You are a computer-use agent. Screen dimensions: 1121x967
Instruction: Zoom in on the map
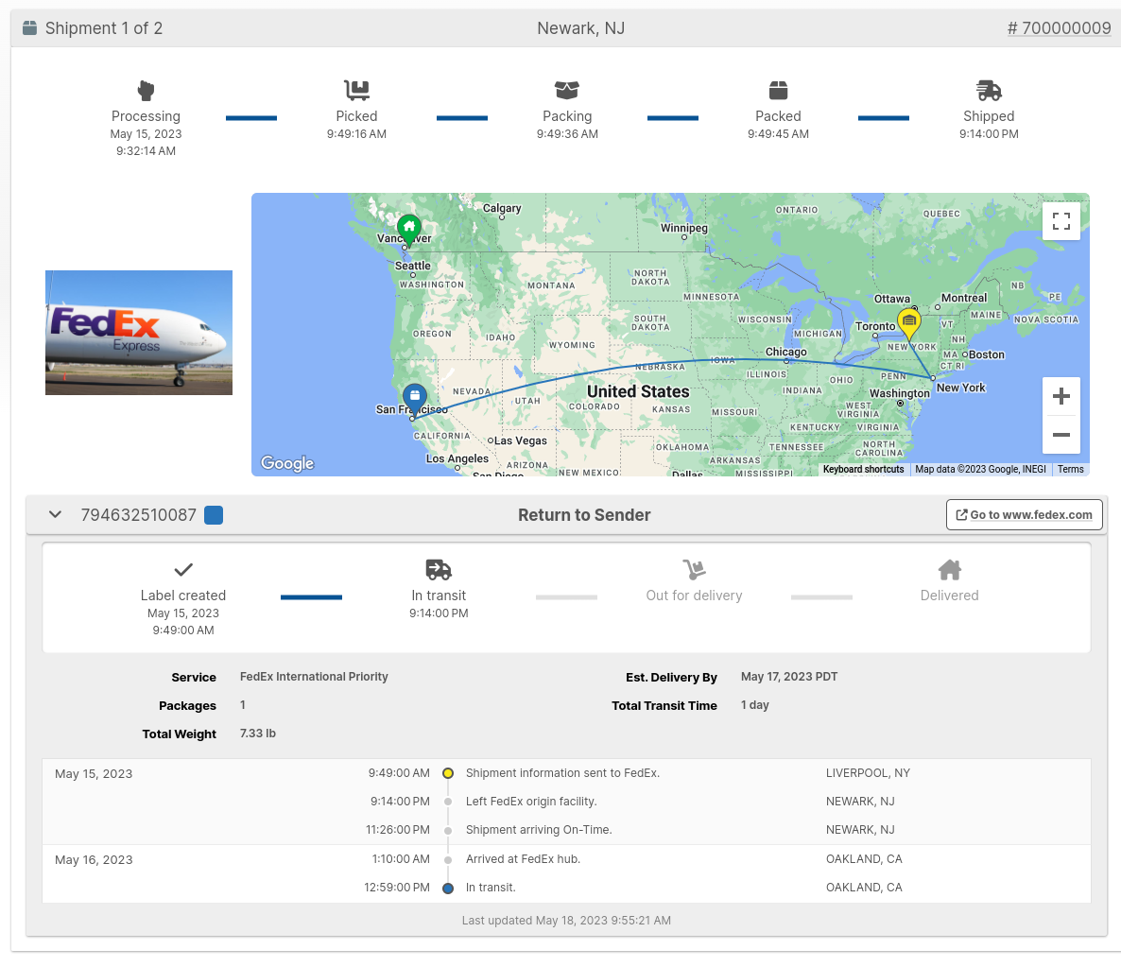coord(1061,396)
